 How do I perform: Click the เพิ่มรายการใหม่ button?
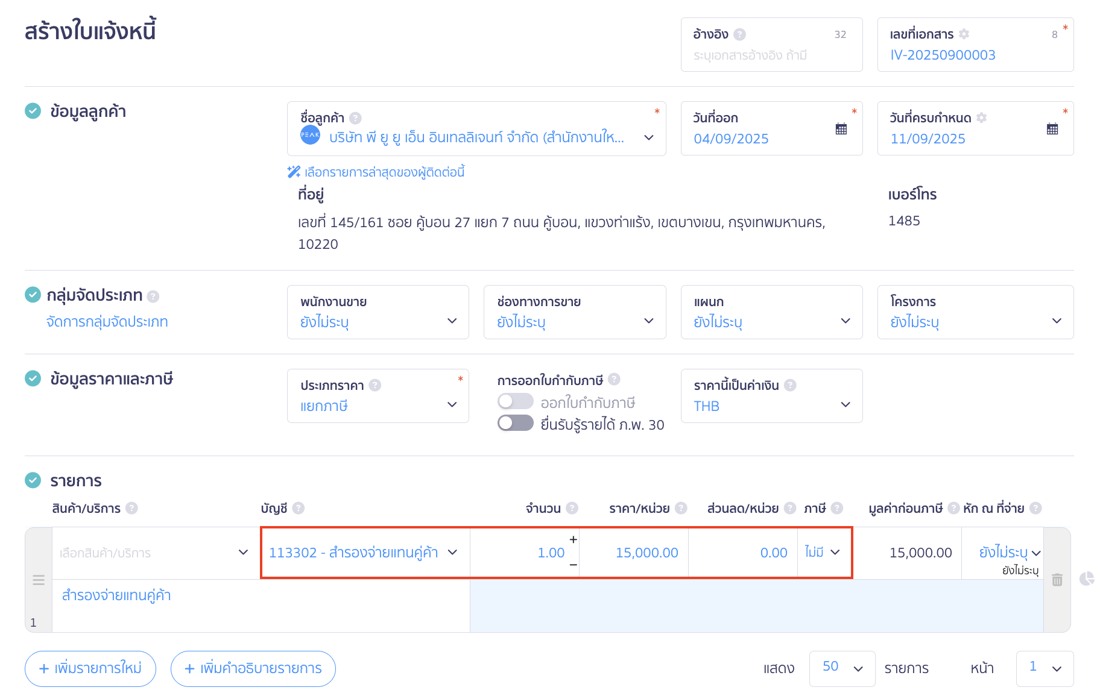pos(90,668)
